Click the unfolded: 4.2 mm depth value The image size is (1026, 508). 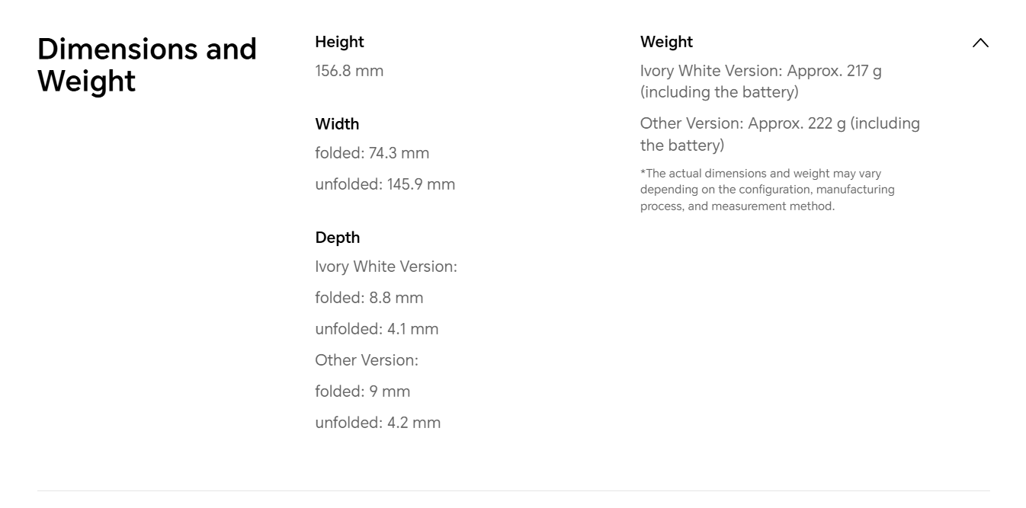click(x=377, y=423)
